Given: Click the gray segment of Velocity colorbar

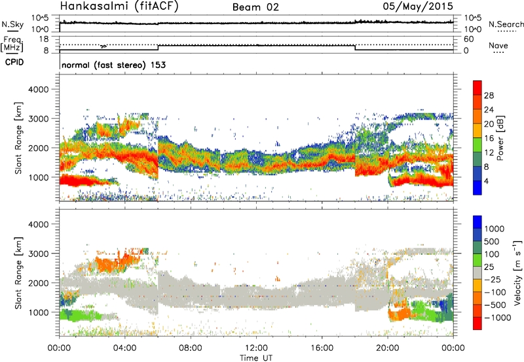Looking at the screenshot, I should 477,272.
